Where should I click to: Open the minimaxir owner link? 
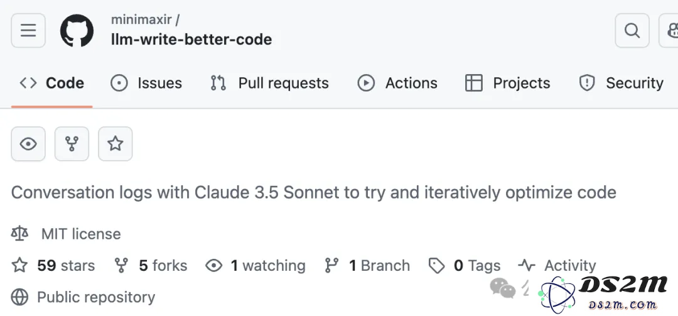(x=141, y=19)
